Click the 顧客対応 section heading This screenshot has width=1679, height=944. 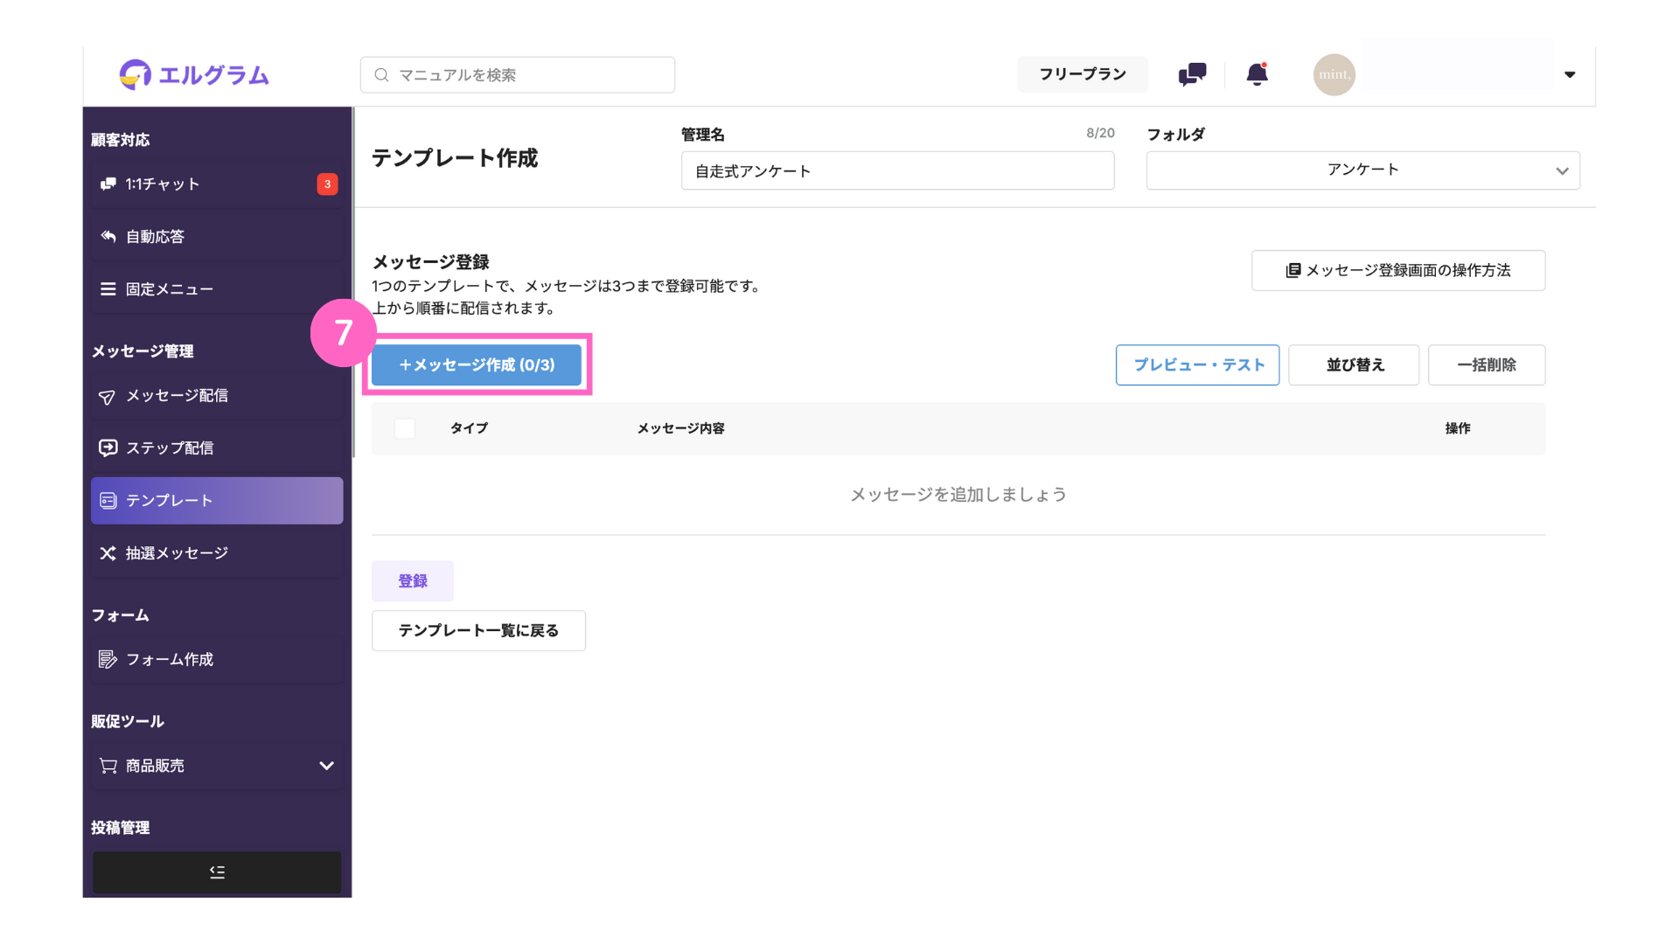pos(120,140)
